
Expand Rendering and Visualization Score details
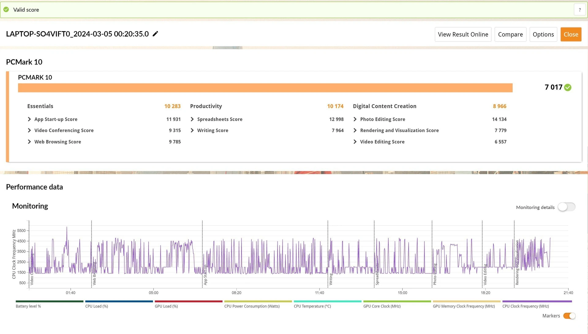click(x=355, y=130)
